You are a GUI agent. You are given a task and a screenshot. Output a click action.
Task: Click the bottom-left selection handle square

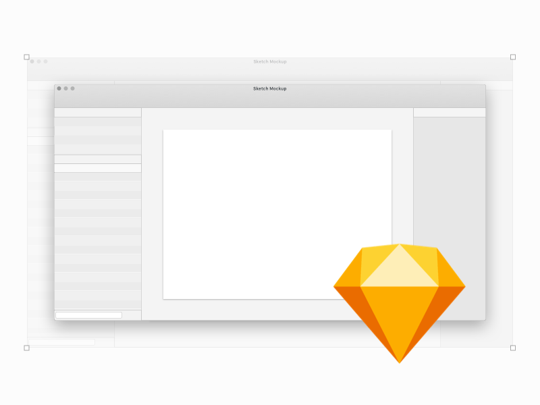27,349
